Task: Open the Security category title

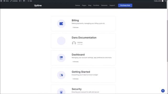Action: point(77,89)
